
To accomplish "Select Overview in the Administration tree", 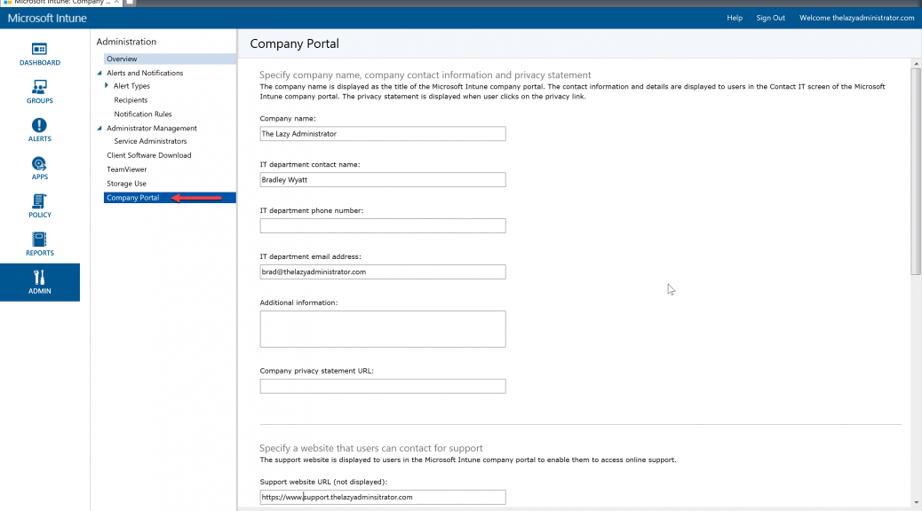I will click(170, 59).
